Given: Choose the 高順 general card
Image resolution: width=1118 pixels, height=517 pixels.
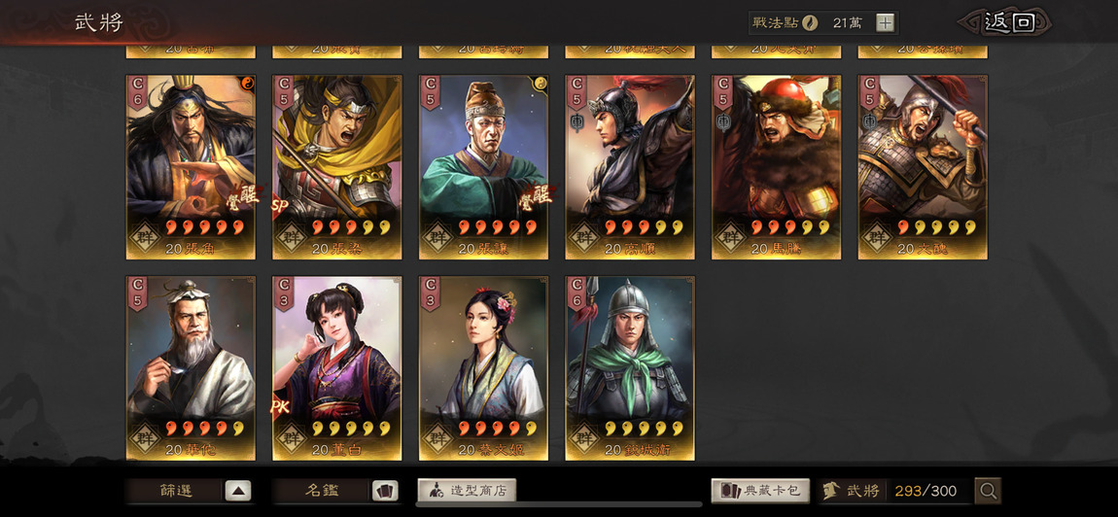Looking at the screenshot, I should point(630,167).
